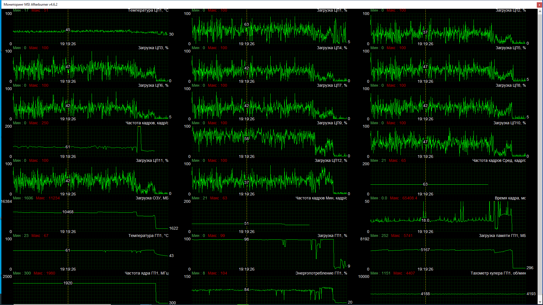Click the Загрузка ЦП9 graph area
This screenshot has height=305, width=543.
(269, 141)
